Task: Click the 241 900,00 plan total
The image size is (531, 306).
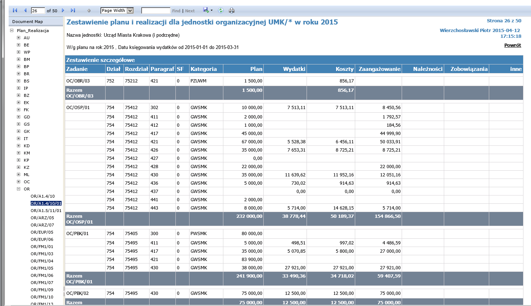Action: point(249,276)
